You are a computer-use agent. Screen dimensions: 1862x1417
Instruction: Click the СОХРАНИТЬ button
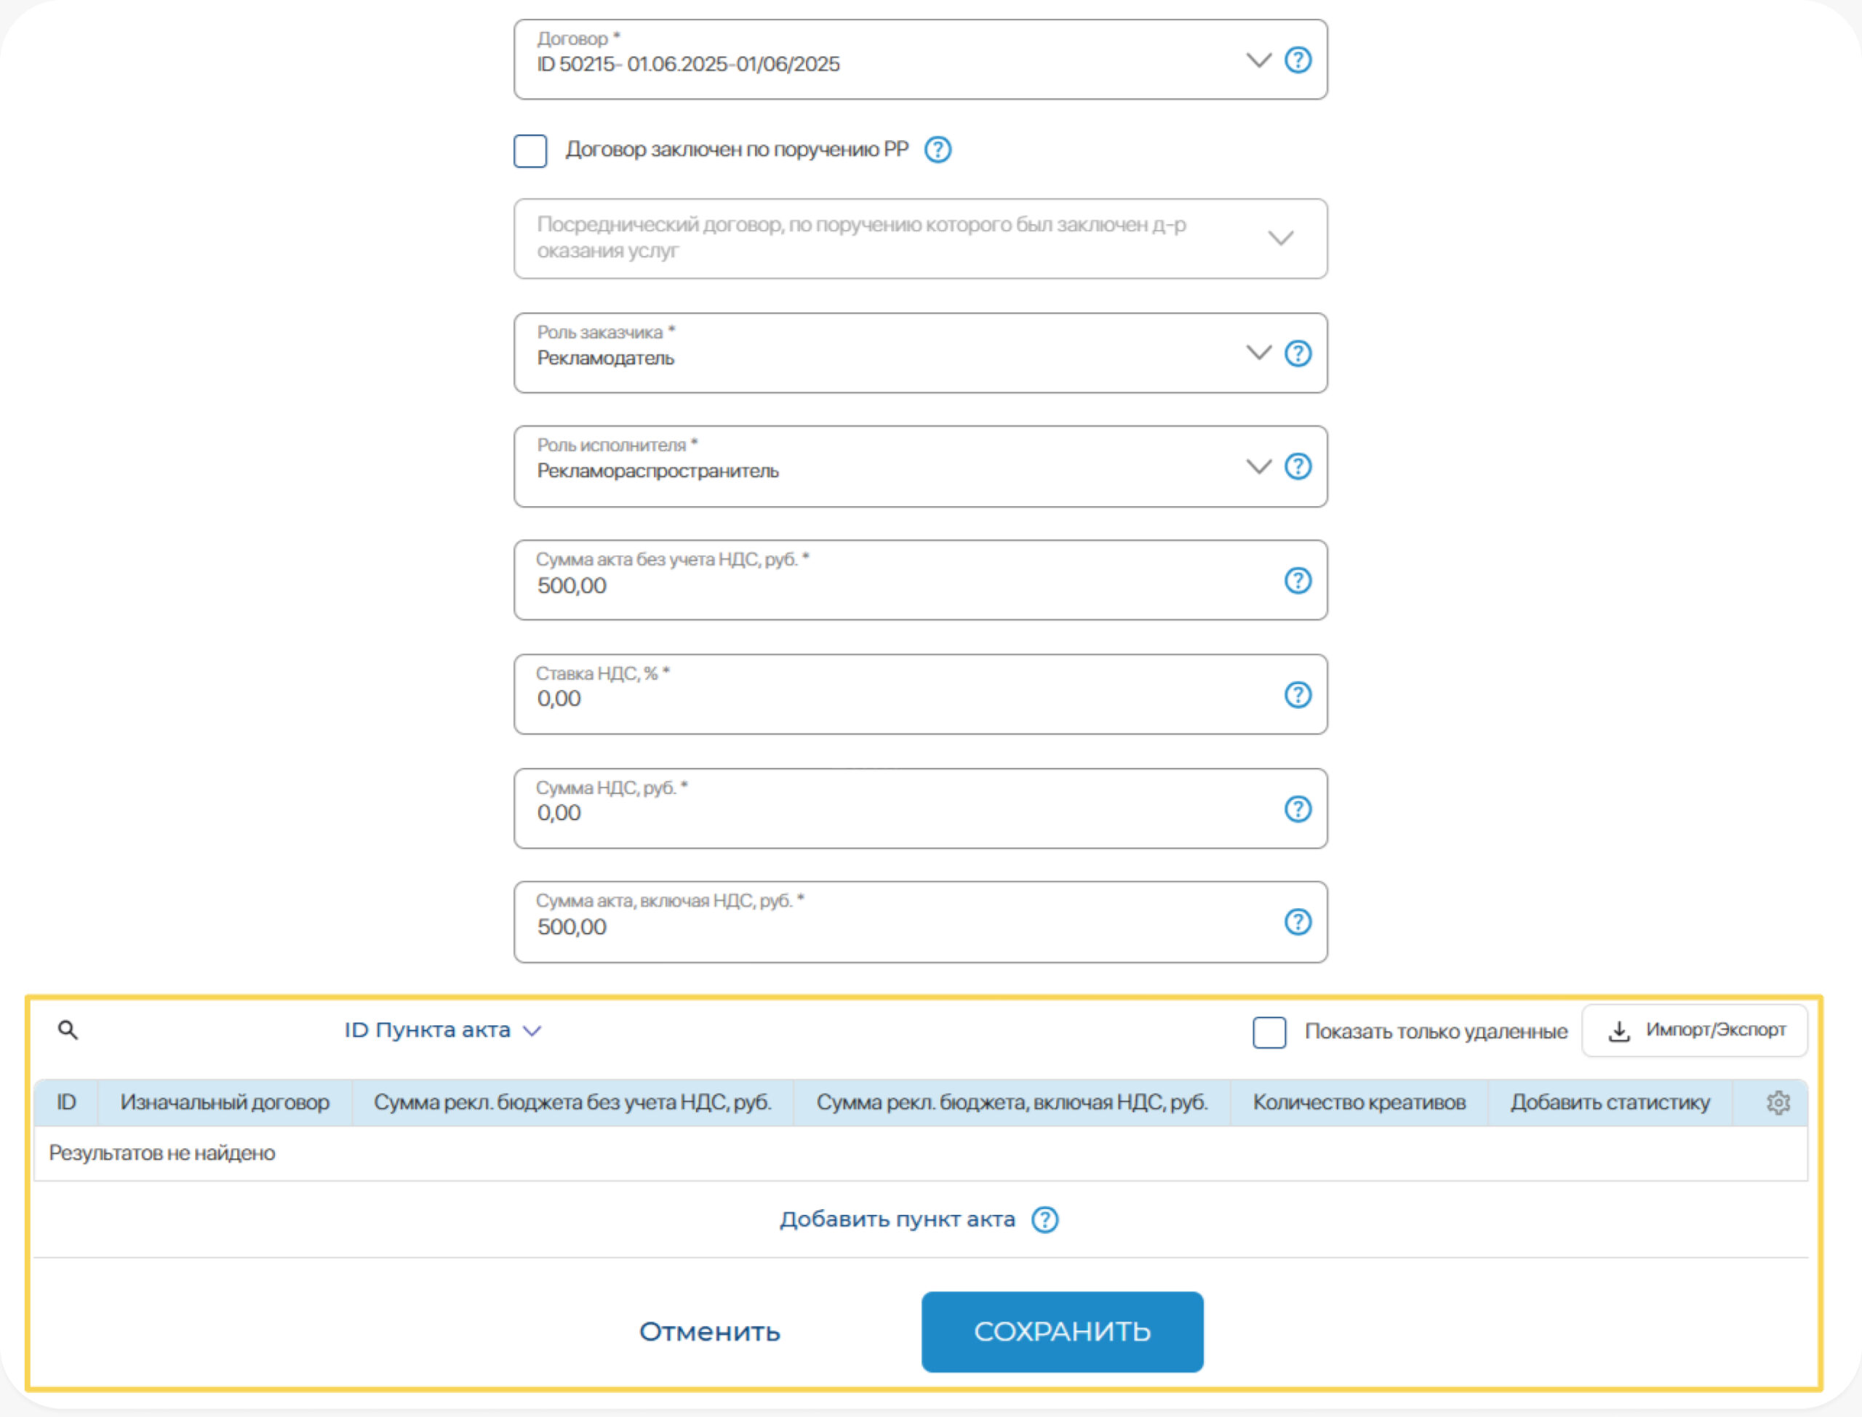pyautogui.click(x=1061, y=1332)
